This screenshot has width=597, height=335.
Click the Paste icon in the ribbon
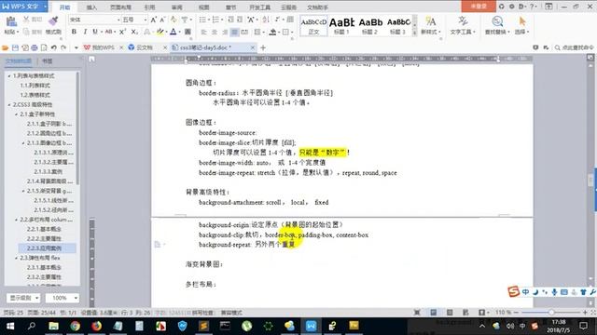(x=11, y=22)
